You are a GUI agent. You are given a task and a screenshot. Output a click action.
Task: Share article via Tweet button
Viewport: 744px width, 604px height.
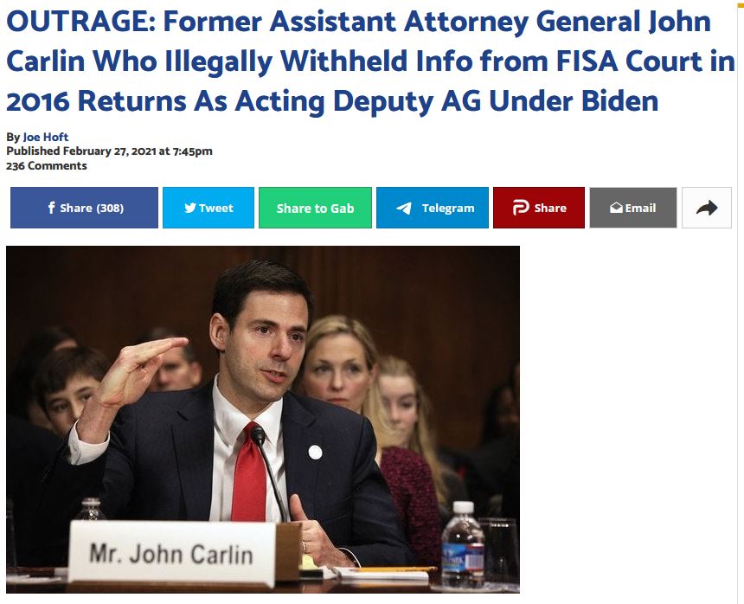[x=208, y=208]
